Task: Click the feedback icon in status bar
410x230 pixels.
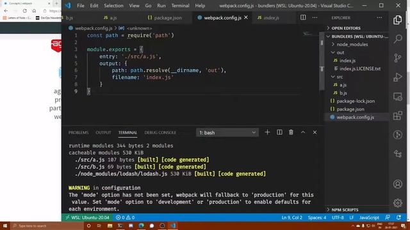Action: tap(388, 217)
